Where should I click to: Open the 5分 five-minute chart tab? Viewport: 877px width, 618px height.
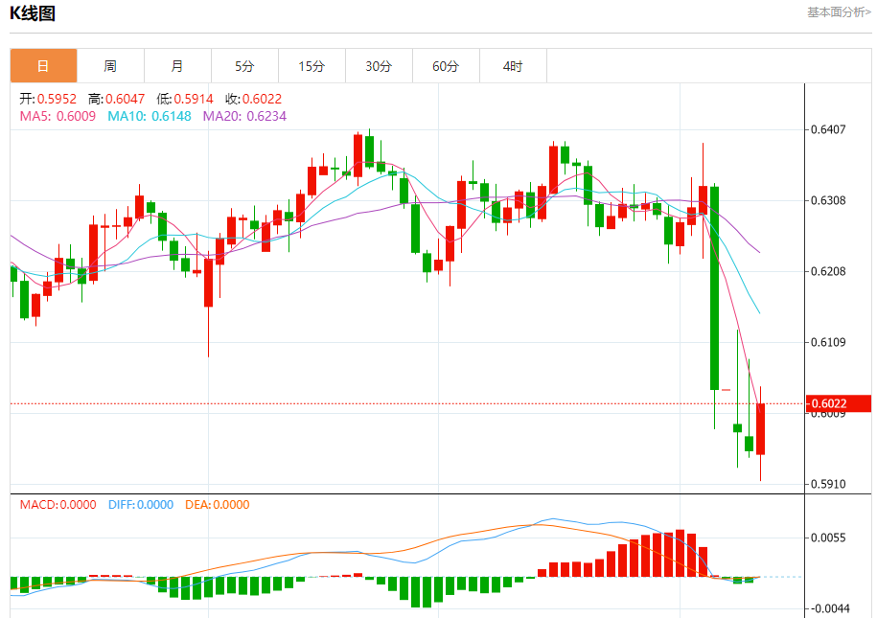coord(245,66)
